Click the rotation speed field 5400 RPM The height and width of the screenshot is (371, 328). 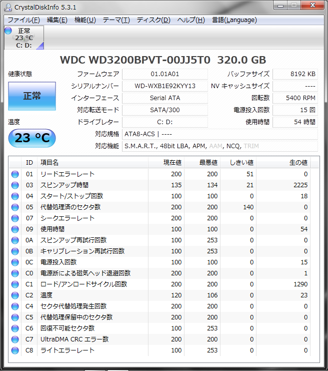click(x=295, y=98)
